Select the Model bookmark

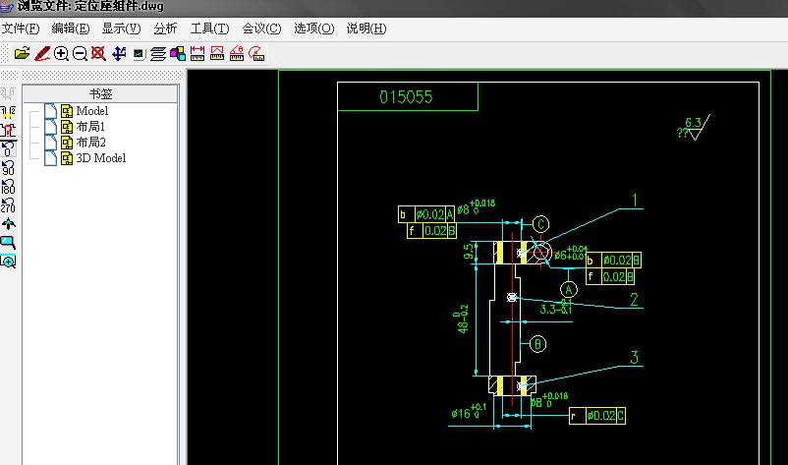coord(92,110)
